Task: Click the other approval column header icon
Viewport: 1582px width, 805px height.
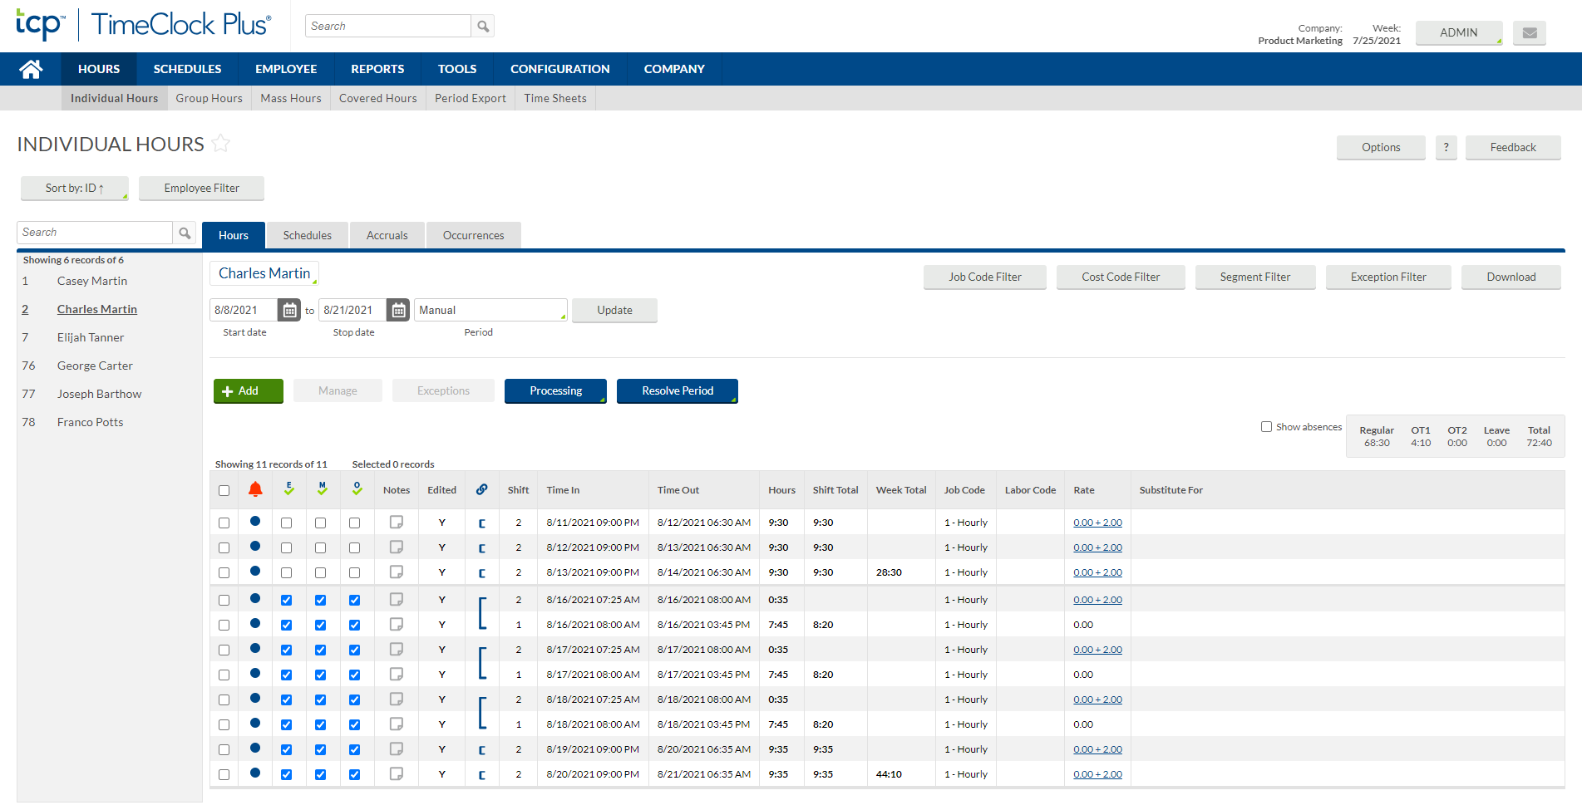Action: tap(357, 489)
